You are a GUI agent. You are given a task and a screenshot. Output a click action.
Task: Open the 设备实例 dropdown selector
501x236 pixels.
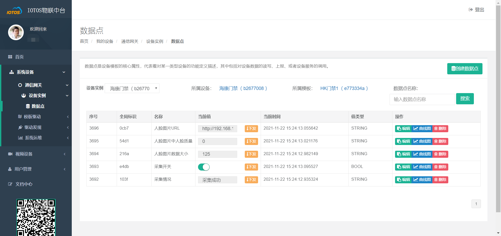pos(132,88)
